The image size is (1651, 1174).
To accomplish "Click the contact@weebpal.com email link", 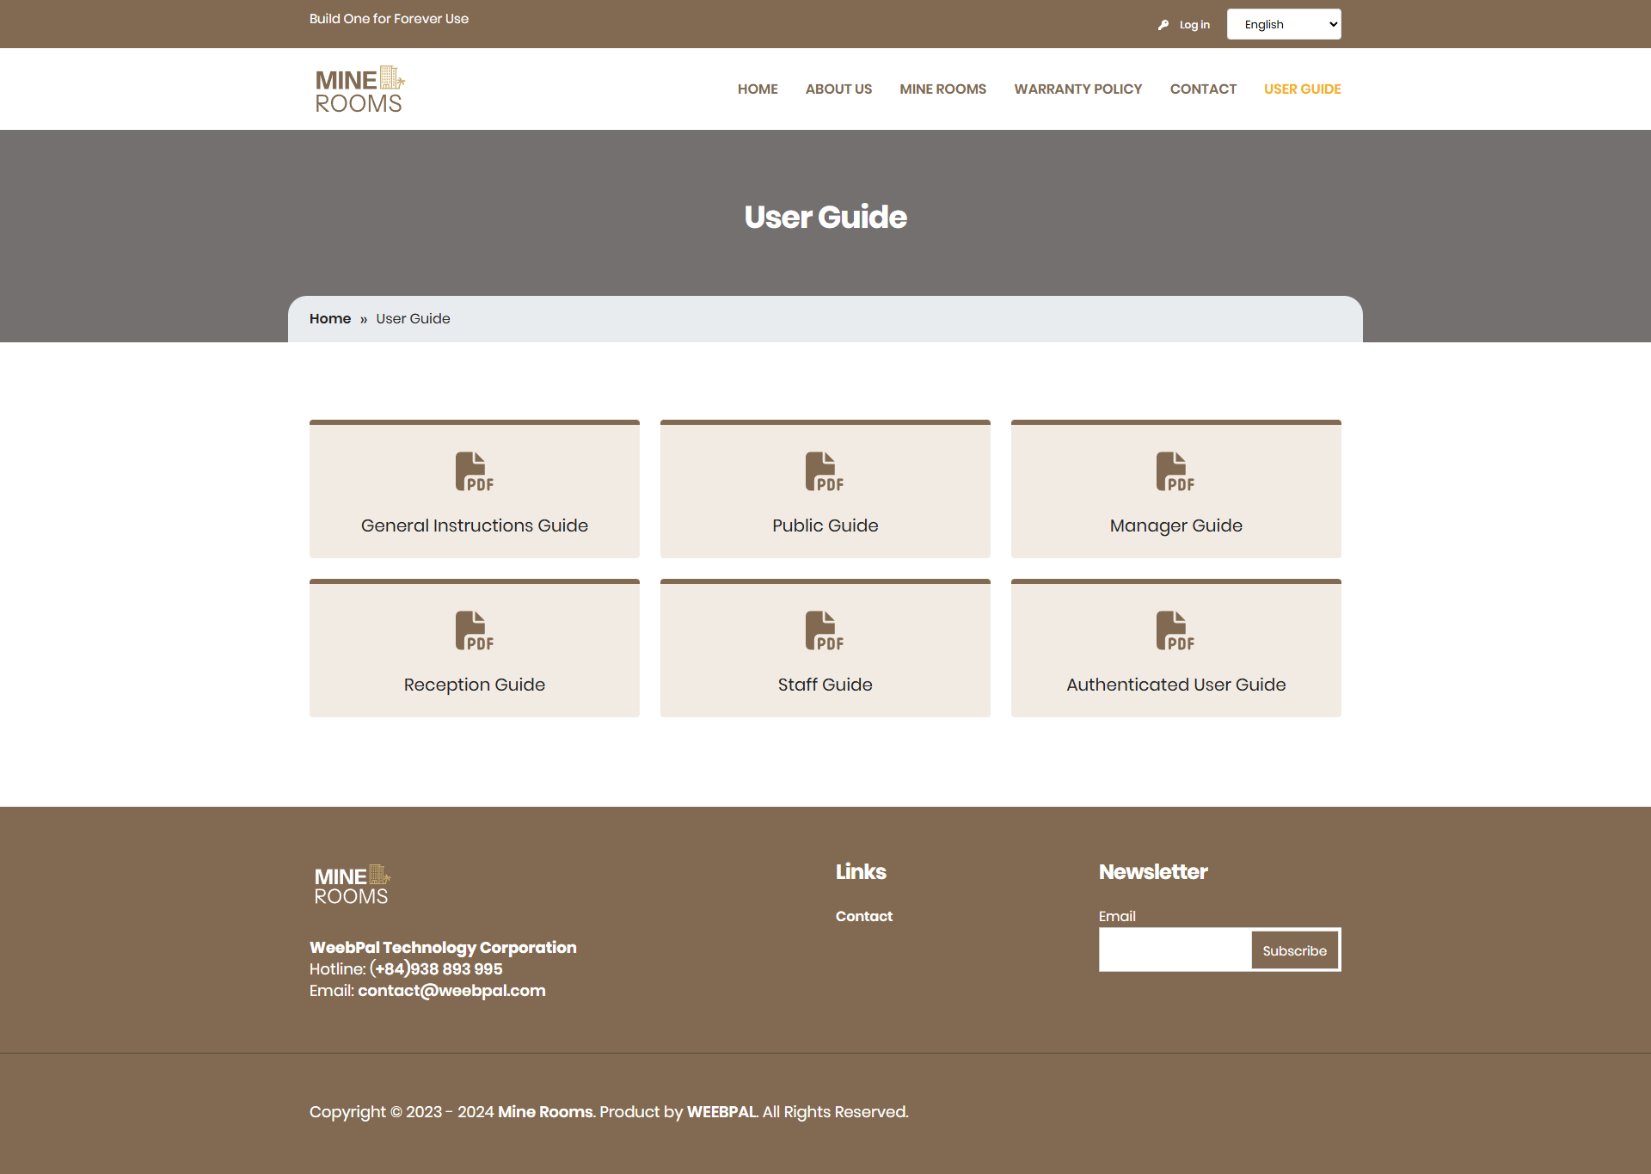I will pyautogui.click(x=451, y=991).
